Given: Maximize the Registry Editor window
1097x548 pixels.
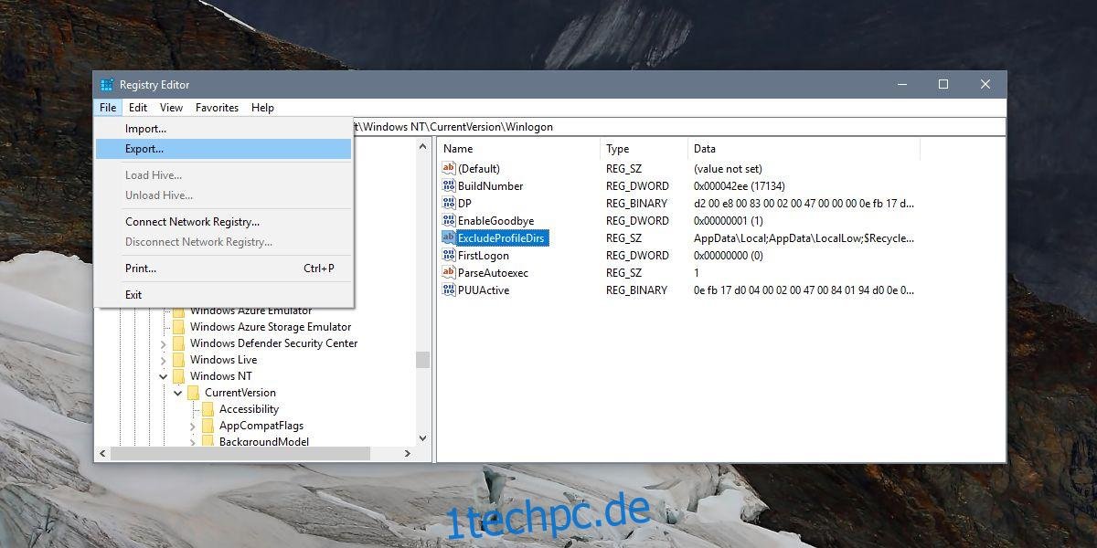Looking at the screenshot, I should tap(943, 85).
